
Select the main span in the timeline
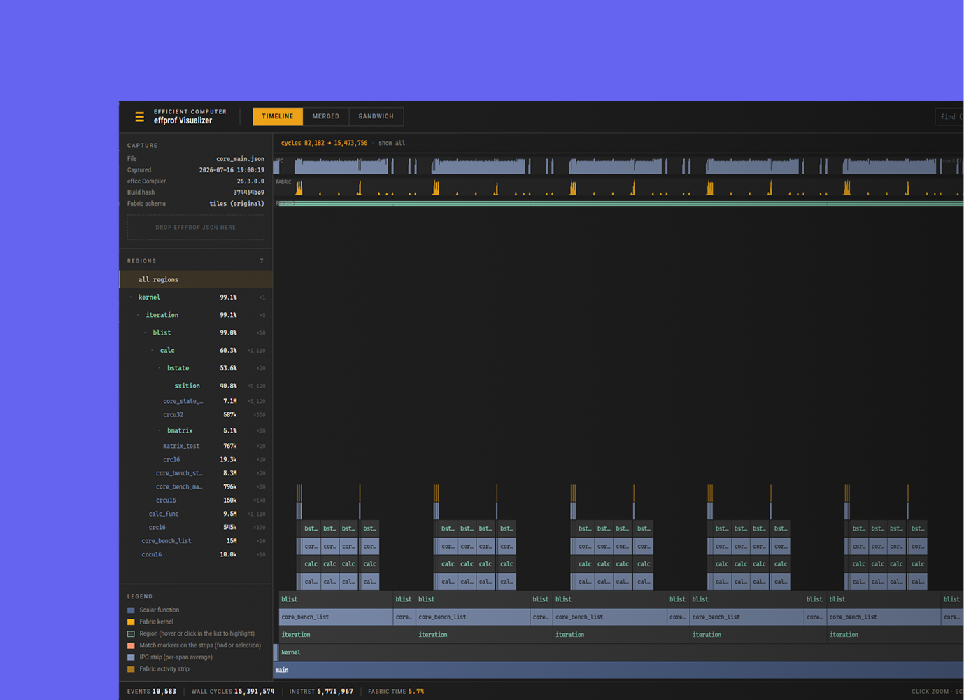click(x=618, y=670)
